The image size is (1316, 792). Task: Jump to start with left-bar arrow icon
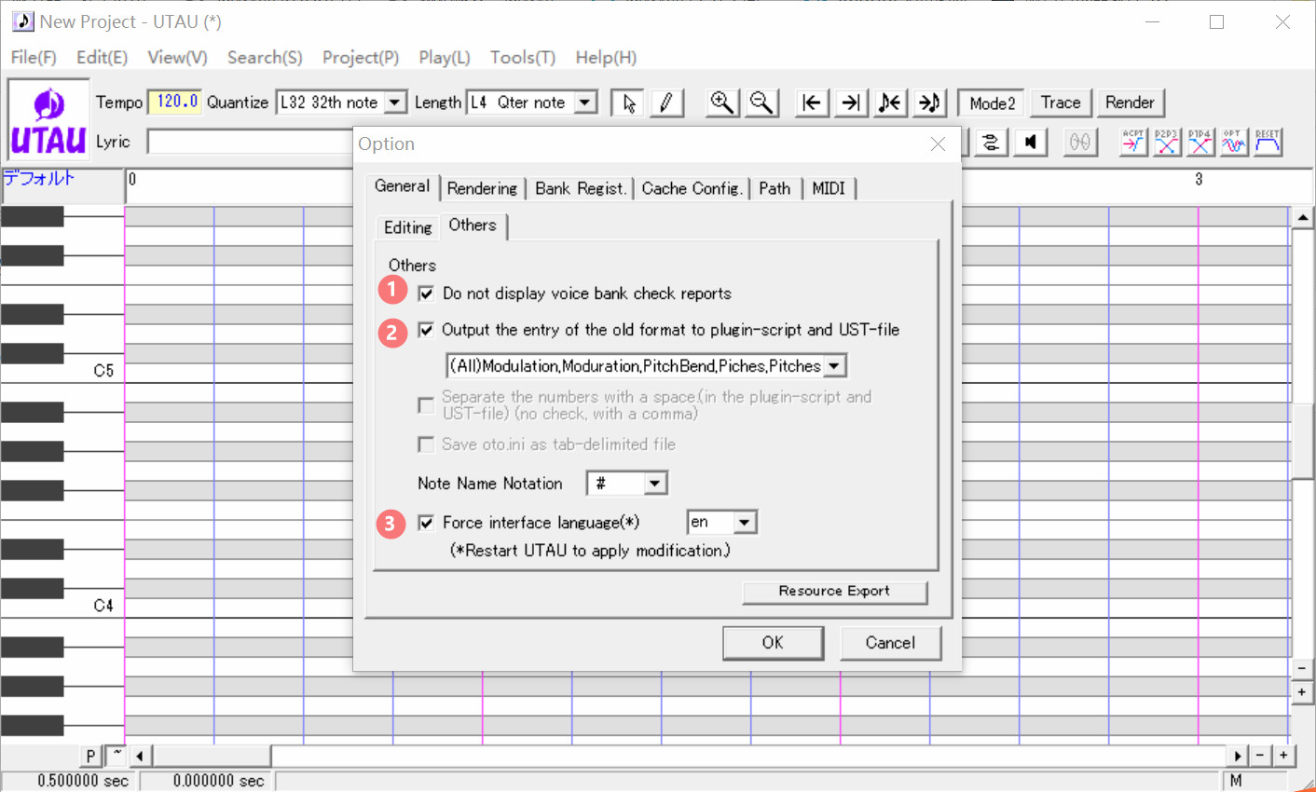point(812,102)
